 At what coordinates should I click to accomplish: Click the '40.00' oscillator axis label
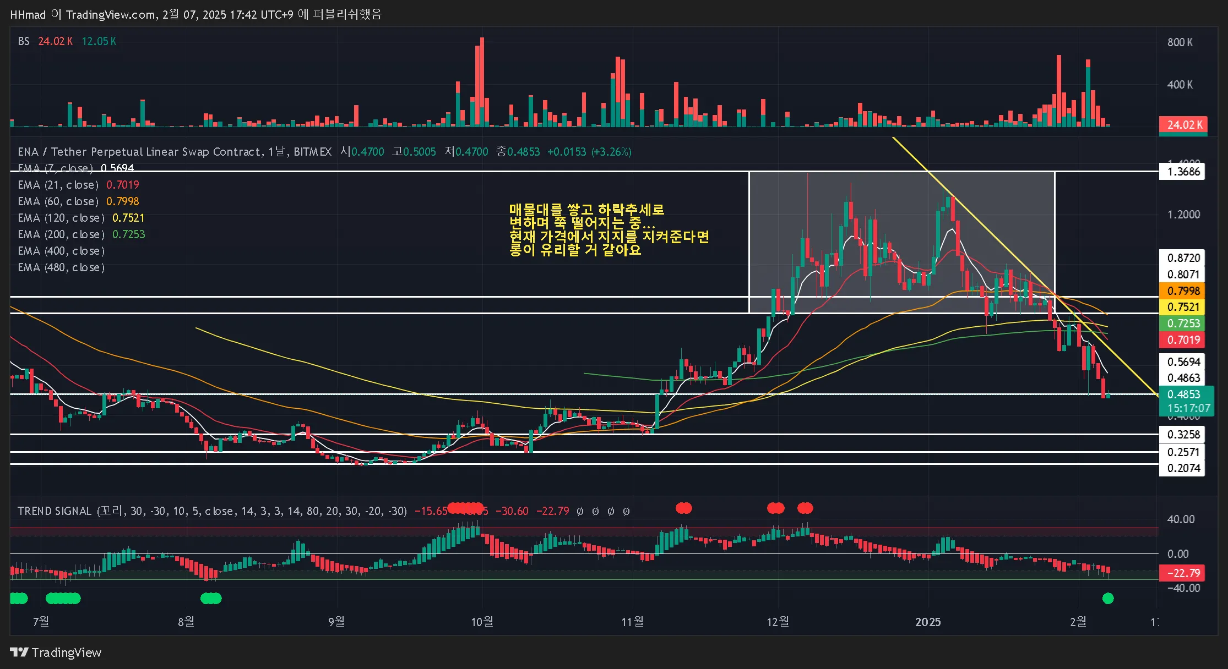[x=1181, y=519]
